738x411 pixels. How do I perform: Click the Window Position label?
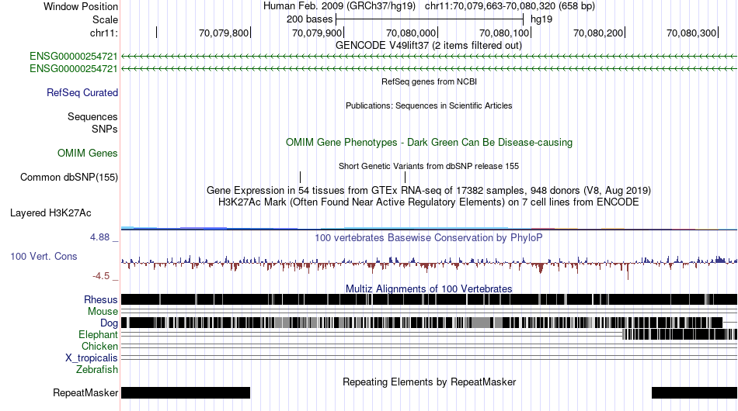click(x=81, y=6)
